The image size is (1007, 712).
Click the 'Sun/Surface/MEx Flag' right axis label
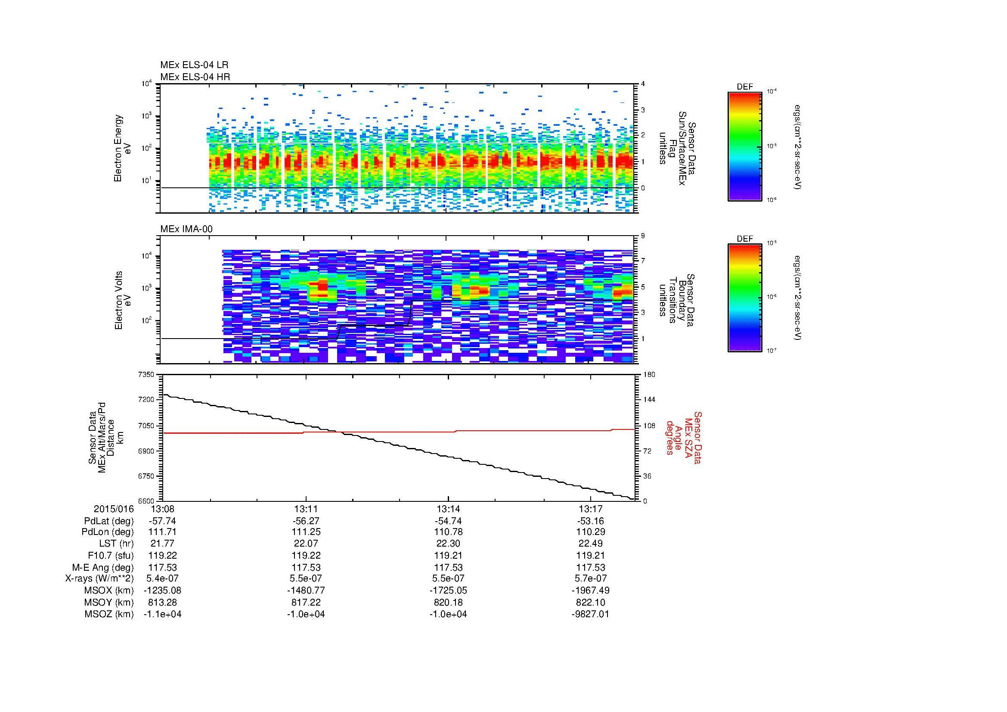click(677, 148)
